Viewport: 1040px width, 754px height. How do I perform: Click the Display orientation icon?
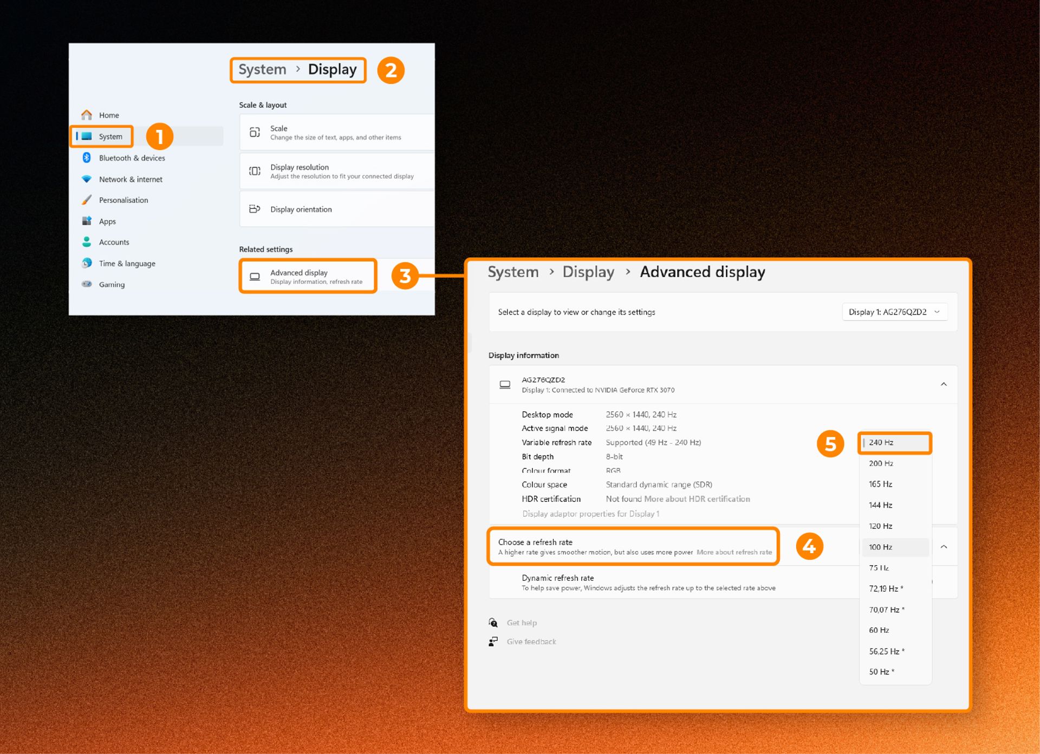(x=255, y=209)
